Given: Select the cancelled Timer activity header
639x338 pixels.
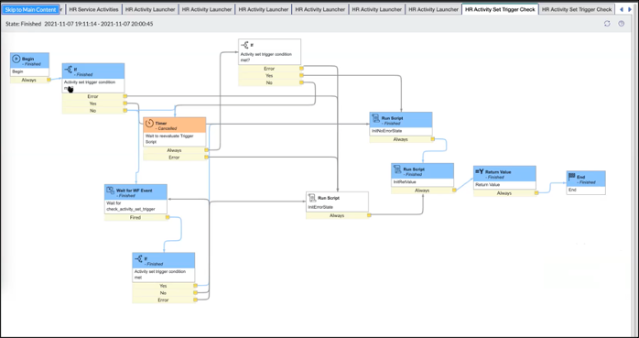Looking at the screenshot, I should click(175, 125).
